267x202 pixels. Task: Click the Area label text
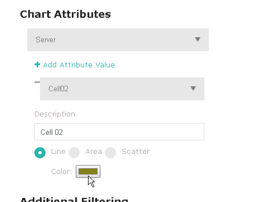pyautogui.click(x=94, y=151)
